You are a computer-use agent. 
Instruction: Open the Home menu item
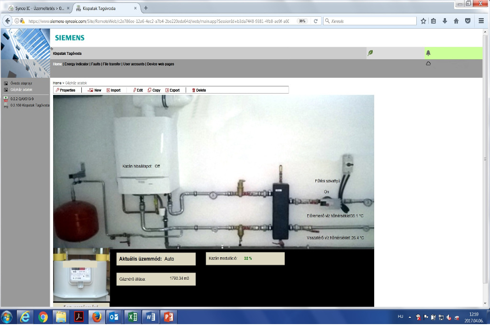(57, 64)
